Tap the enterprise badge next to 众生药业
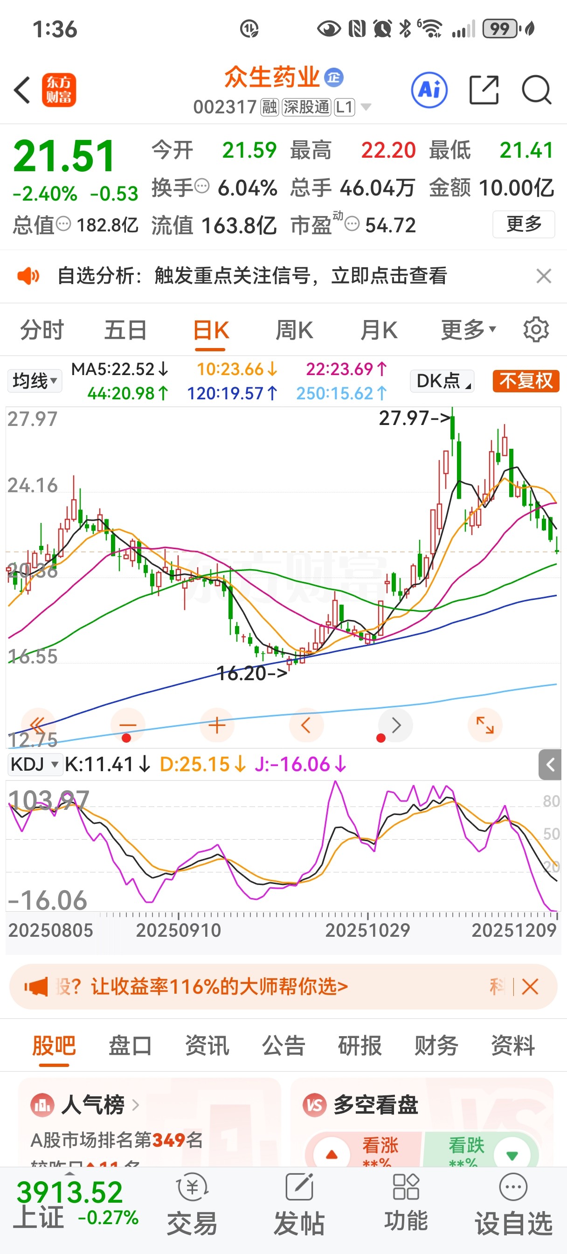The height and width of the screenshot is (1254, 567). [334, 77]
